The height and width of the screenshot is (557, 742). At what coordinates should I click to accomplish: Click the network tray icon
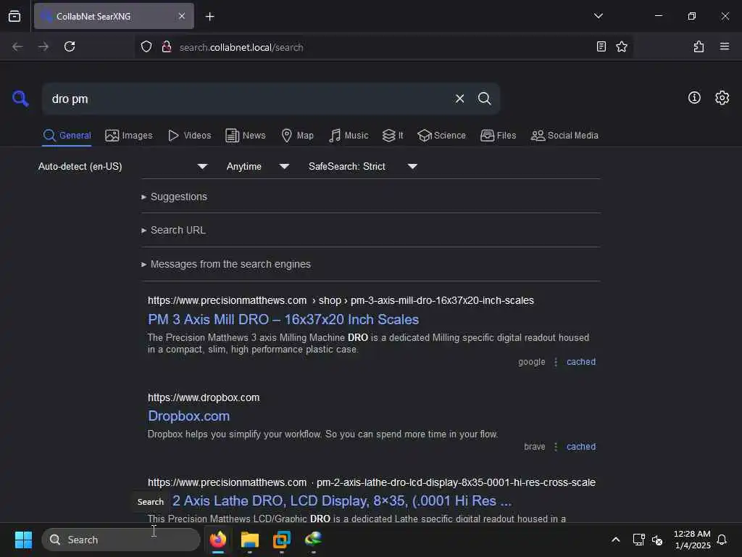[x=639, y=540]
